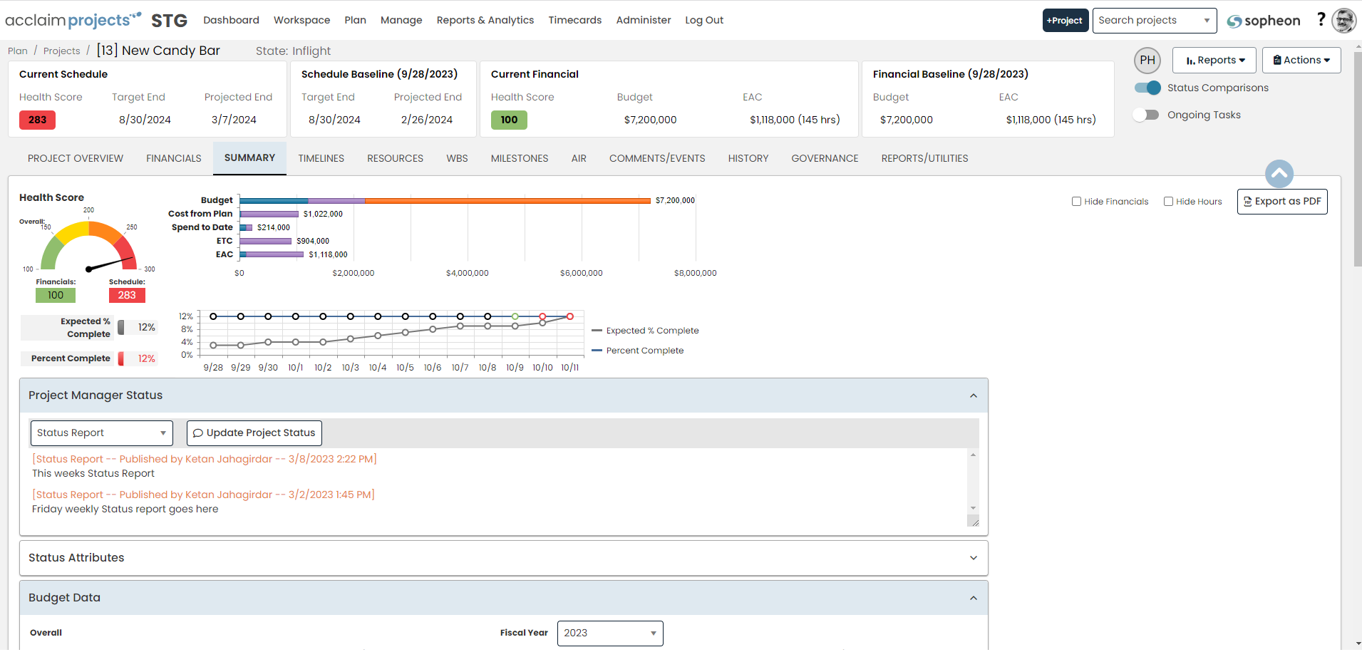The width and height of the screenshot is (1362, 662).
Task: Open the Reports & Analytics menu
Action: [x=485, y=20]
